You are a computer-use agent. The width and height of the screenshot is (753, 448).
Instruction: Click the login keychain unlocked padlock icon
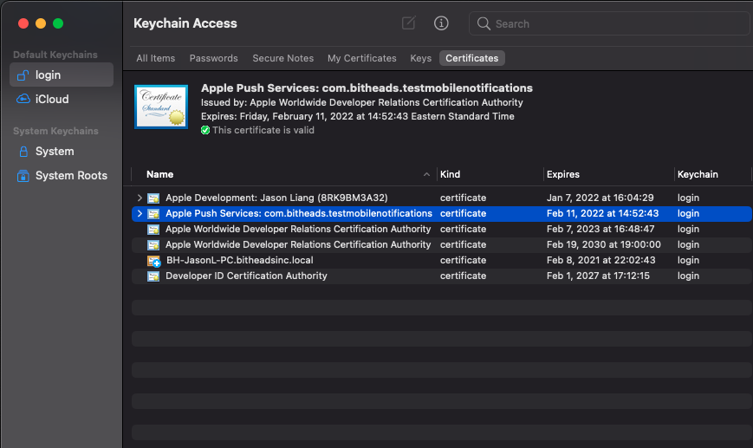coord(23,75)
